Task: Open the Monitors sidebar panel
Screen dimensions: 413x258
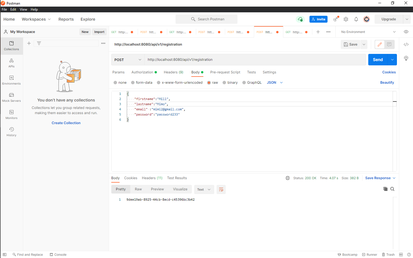Action: [x=11, y=115]
